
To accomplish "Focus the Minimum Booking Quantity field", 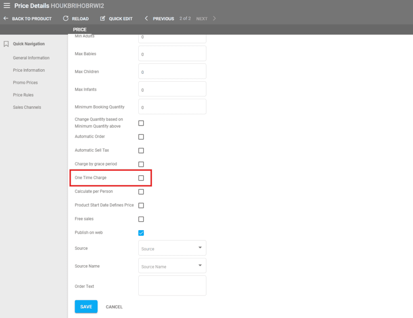I will pyautogui.click(x=172, y=107).
